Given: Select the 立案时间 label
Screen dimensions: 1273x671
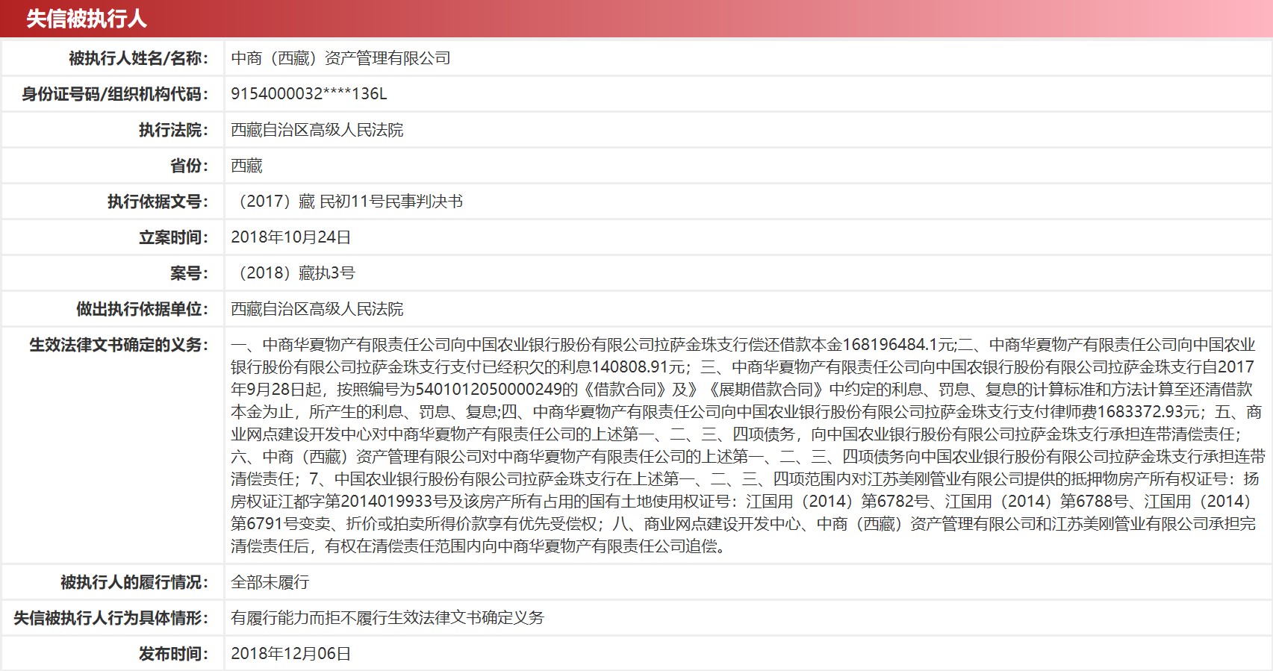Looking at the screenshot, I should 174,237.
